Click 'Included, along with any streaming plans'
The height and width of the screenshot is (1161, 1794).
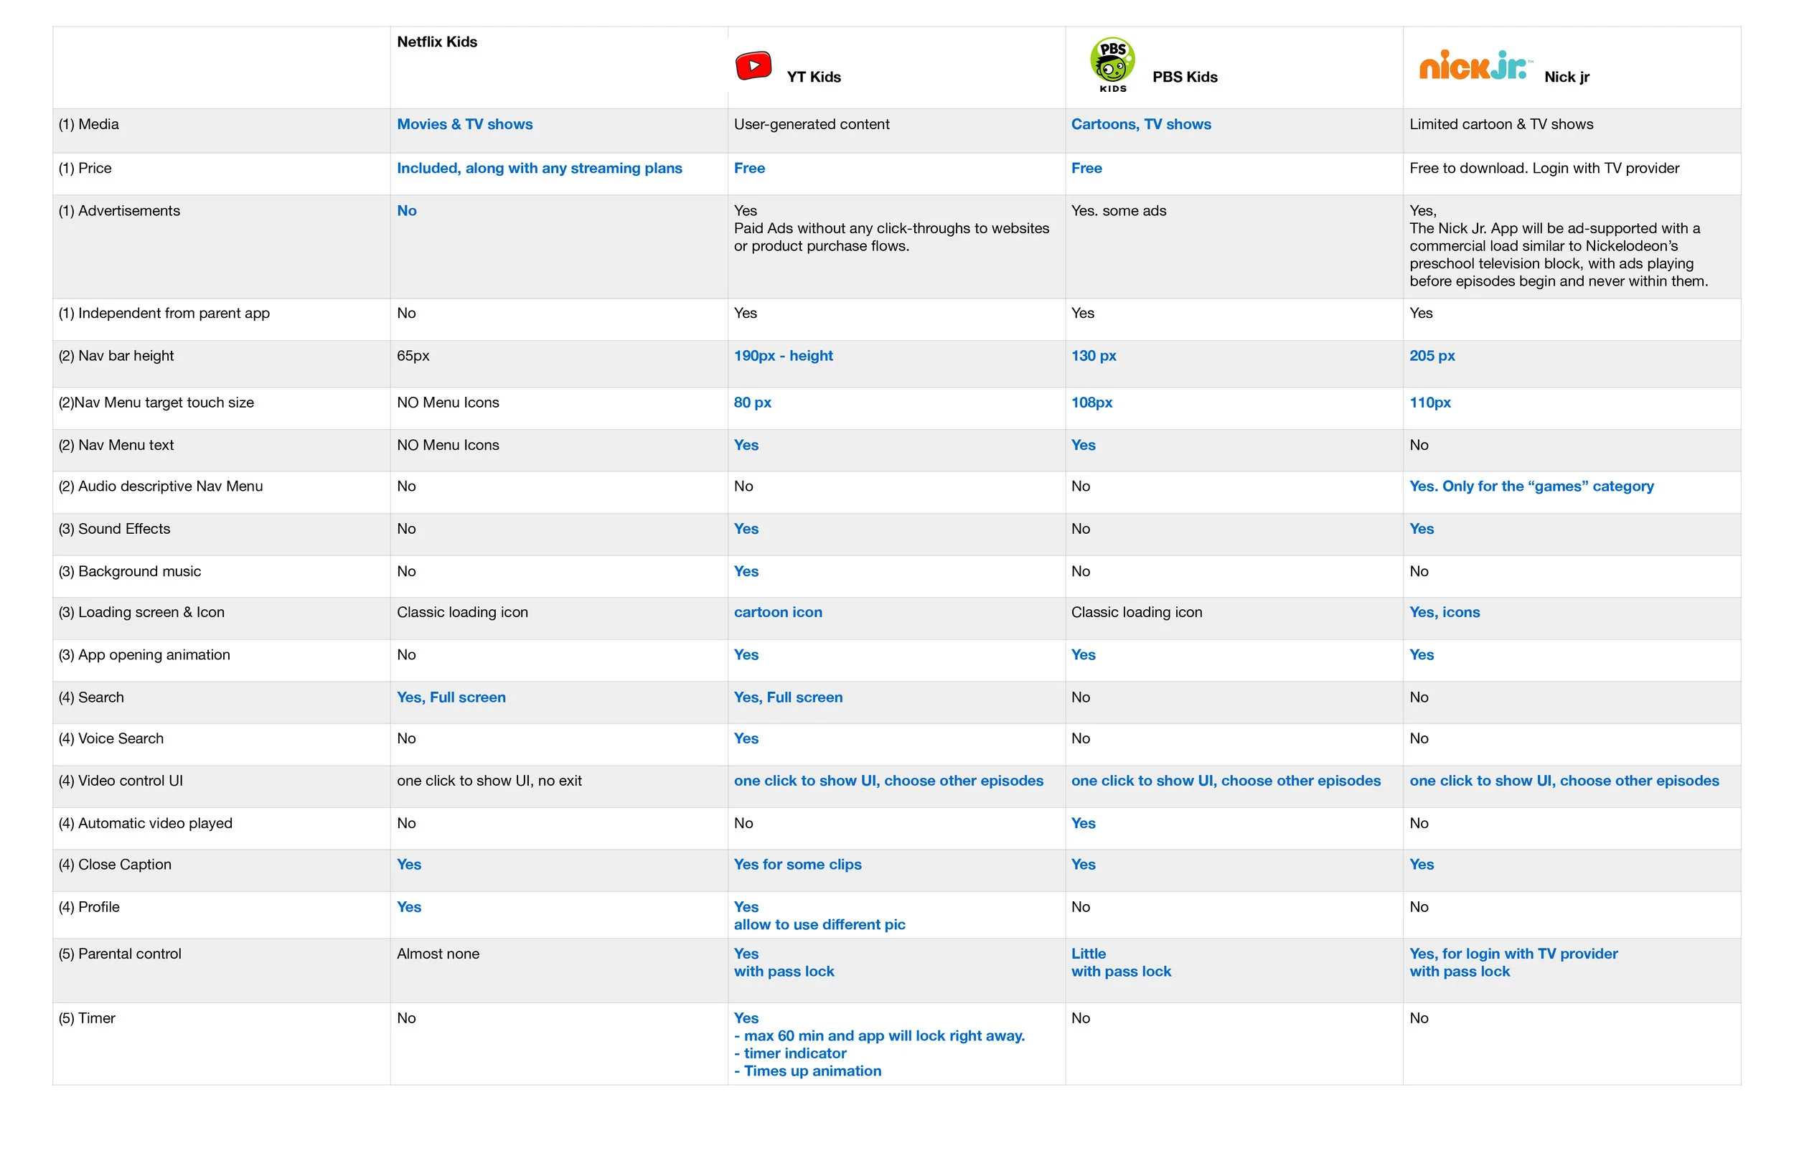click(x=539, y=168)
